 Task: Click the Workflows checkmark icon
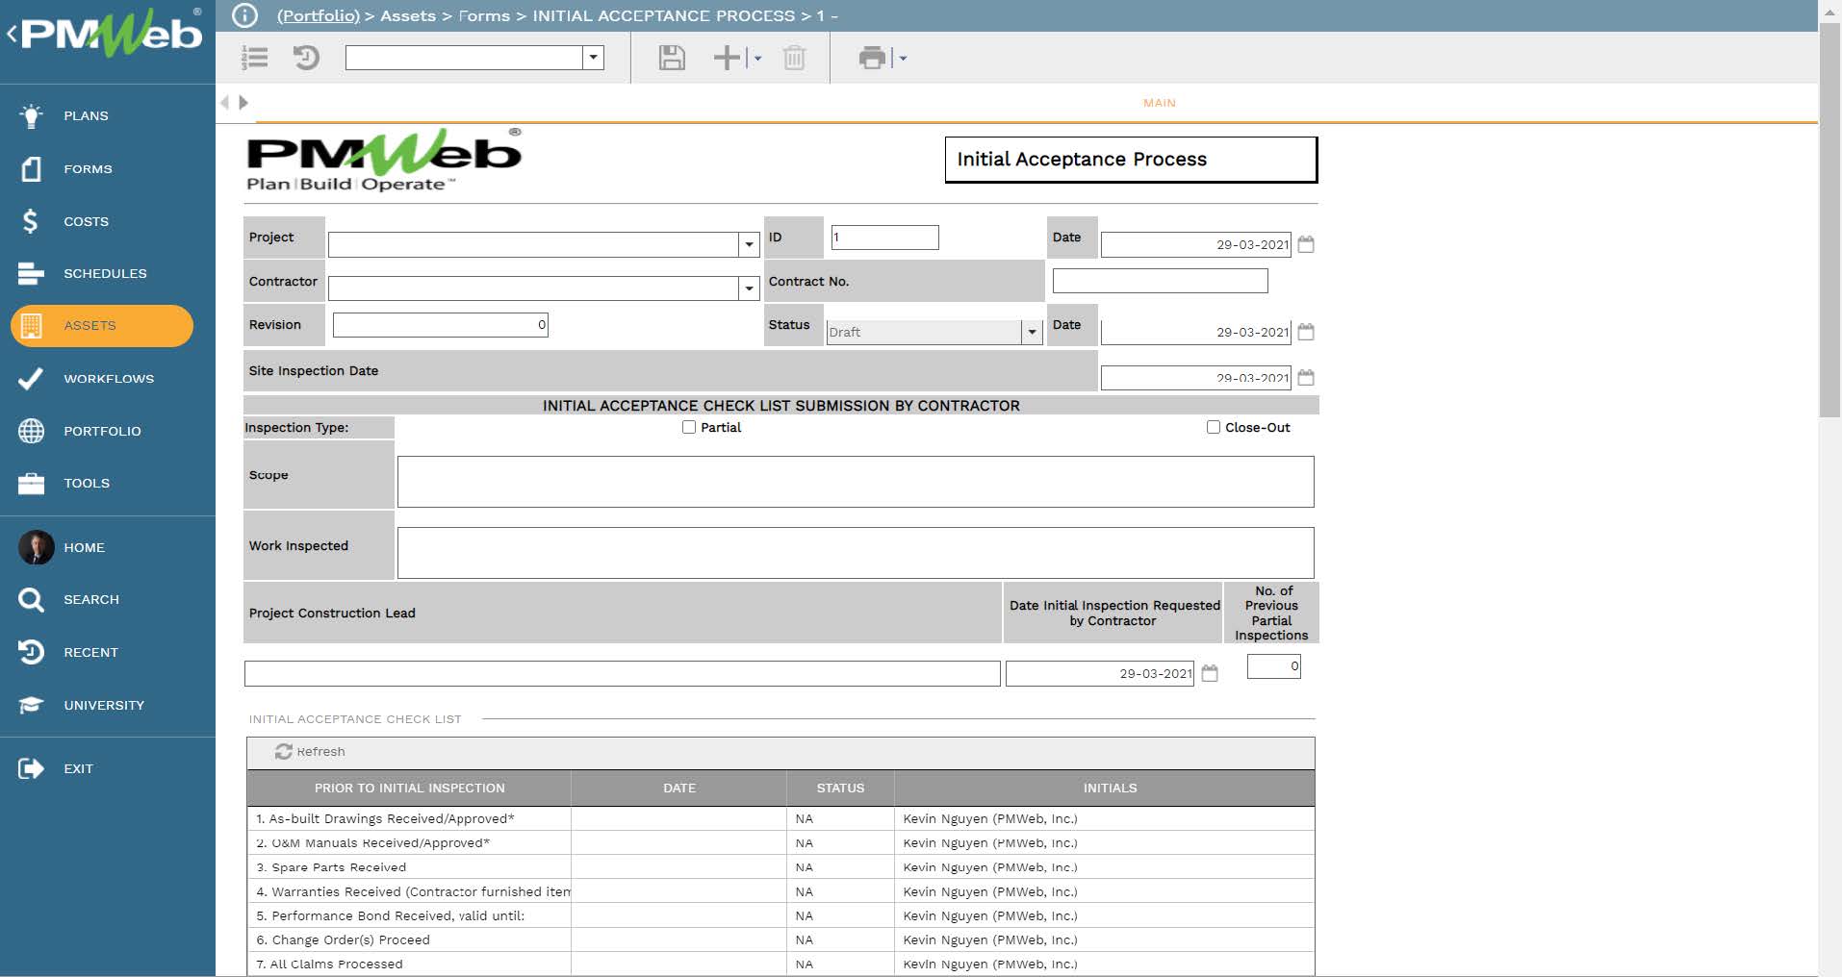click(31, 378)
